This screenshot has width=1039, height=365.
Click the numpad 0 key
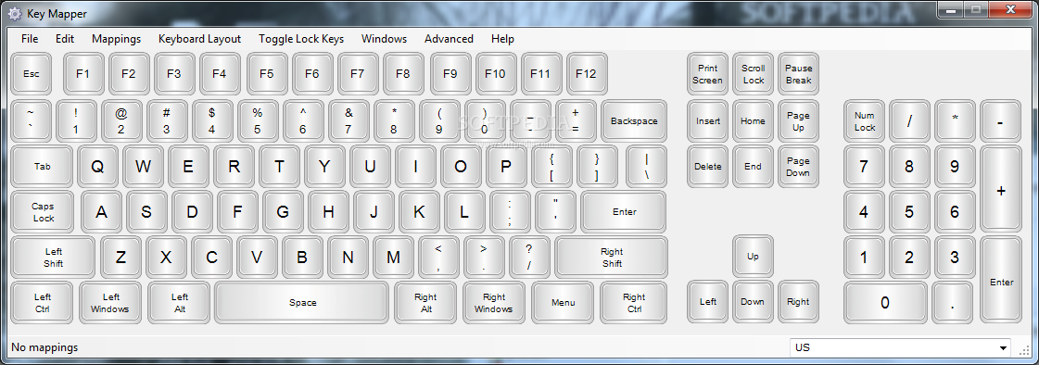(885, 303)
